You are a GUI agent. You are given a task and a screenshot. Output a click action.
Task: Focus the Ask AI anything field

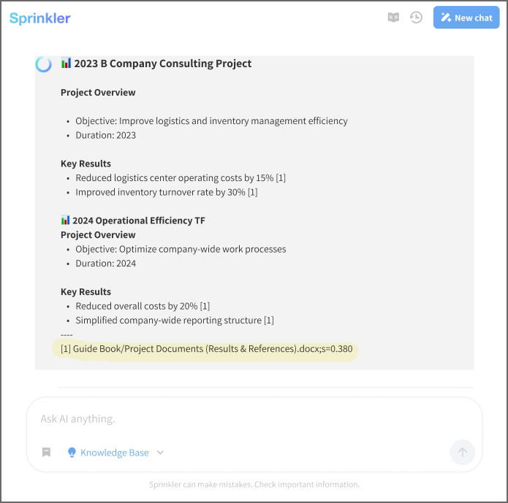(x=254, y=419)
